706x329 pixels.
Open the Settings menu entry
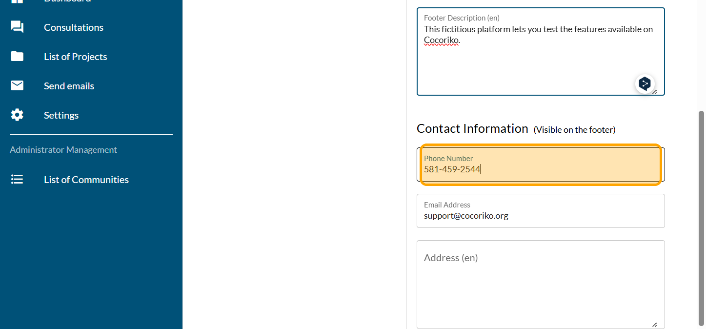pos(61,115)
